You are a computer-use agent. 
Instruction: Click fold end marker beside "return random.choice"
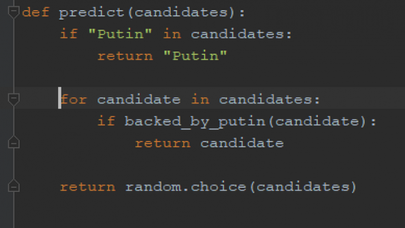14,185
